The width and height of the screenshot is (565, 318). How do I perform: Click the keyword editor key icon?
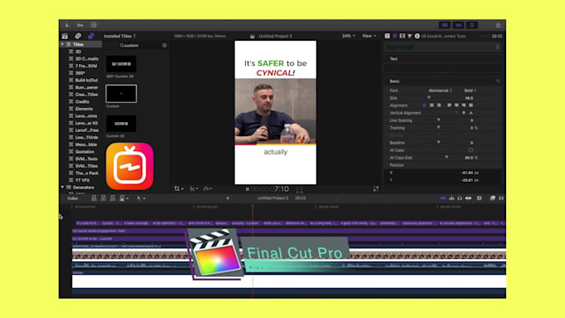(80, 25)
